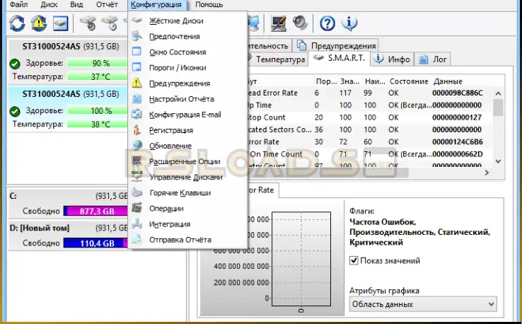This screenshot has width=522, height=324.
Task: Click data value 000000000127
Action: (457, 117)
